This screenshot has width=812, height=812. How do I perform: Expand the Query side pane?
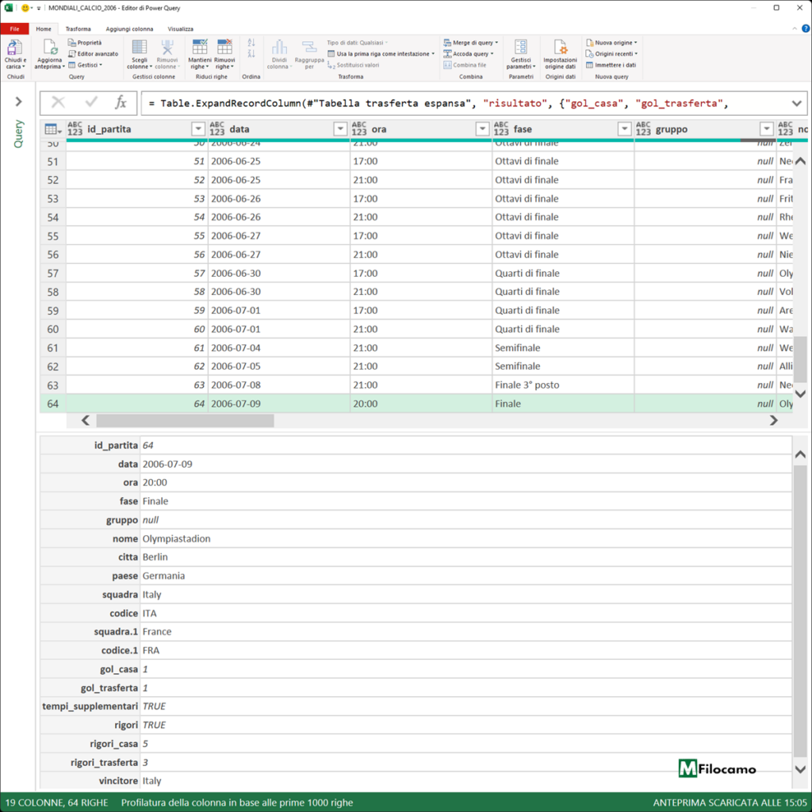click(x=19, y=101)
